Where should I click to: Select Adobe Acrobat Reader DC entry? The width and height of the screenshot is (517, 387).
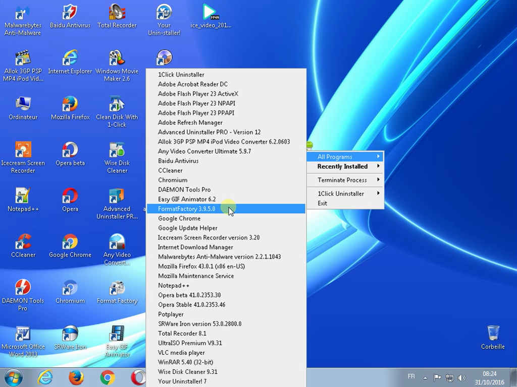pos(226,84)
